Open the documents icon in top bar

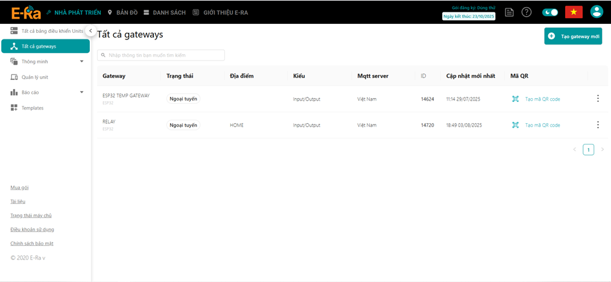[x=509, y=12]
